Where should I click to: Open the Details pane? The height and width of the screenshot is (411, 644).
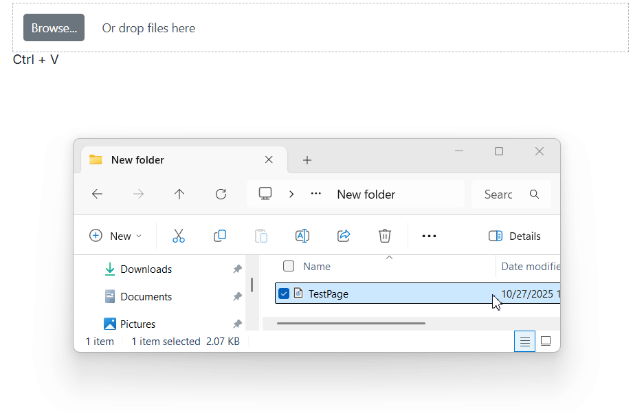(x=514, y=236)
